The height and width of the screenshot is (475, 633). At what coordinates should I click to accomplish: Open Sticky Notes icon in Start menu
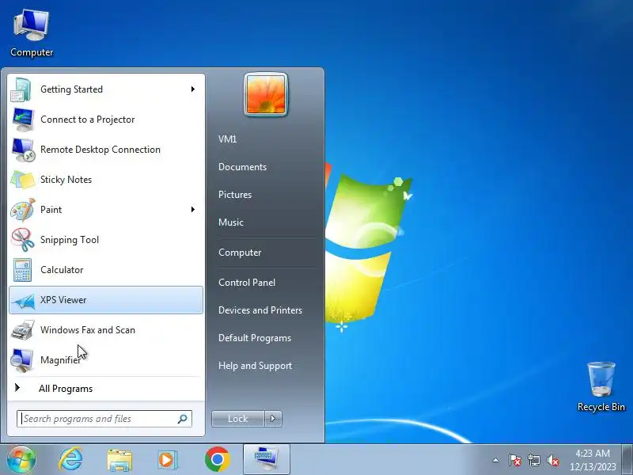(x=23, y=180)
